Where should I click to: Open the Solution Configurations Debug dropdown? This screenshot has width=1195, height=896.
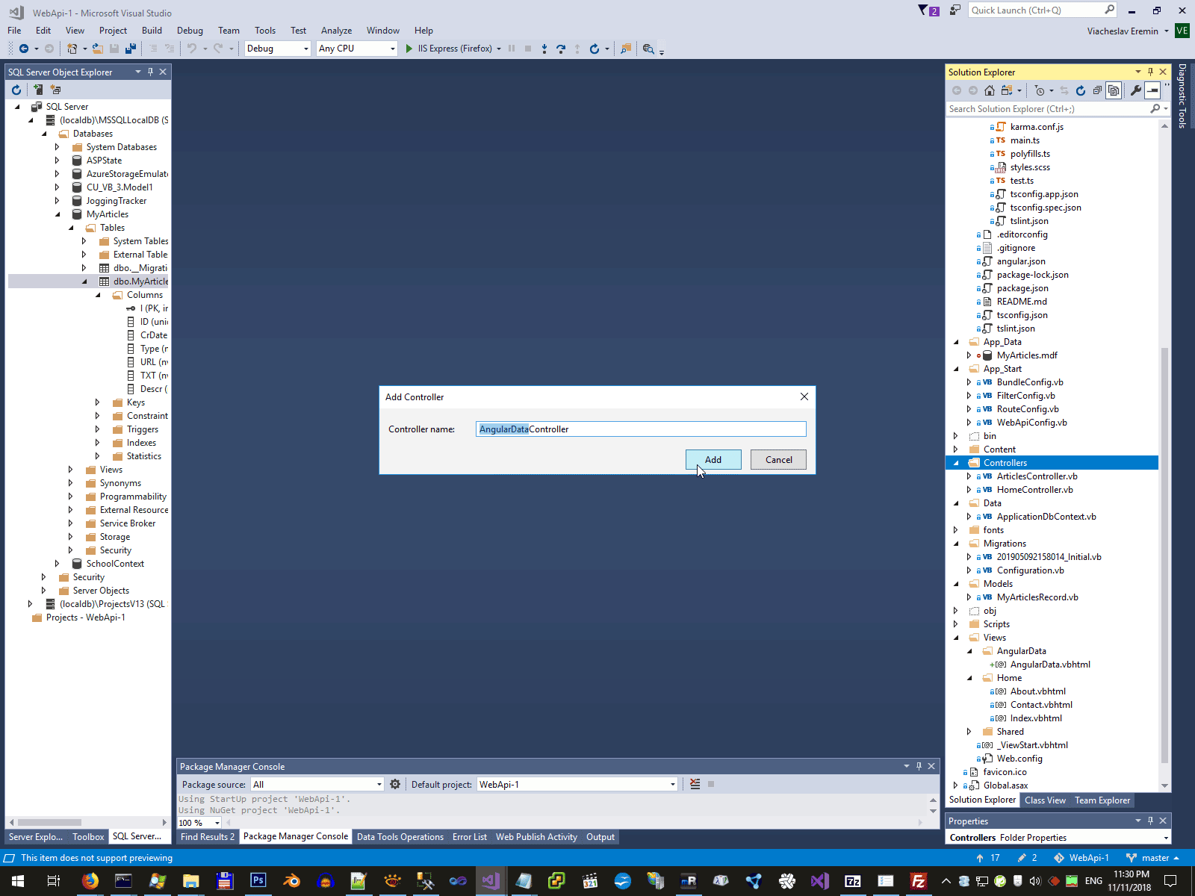[x=277, y=49]
